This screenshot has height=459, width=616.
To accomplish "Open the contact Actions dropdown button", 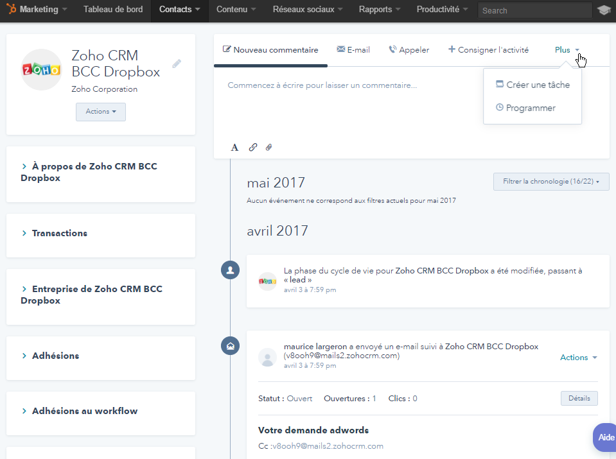I will pos(101,112).
